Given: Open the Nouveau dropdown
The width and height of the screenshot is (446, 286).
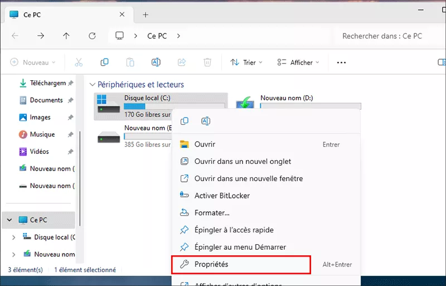Looking at the screenshot, I should pos(33,62).
